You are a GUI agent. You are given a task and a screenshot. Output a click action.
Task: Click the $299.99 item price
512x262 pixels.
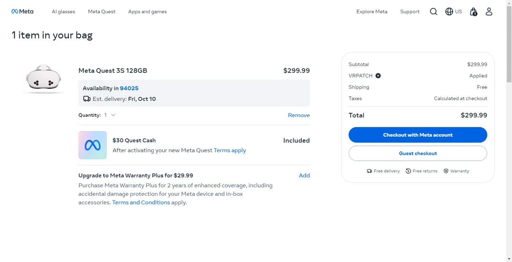[297, 70]
